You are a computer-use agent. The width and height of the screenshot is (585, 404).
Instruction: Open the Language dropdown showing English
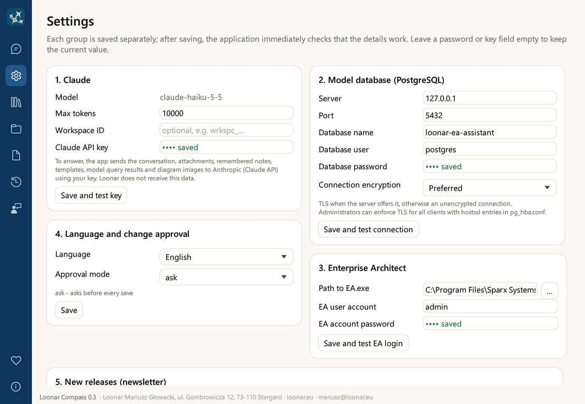[226, 257]
